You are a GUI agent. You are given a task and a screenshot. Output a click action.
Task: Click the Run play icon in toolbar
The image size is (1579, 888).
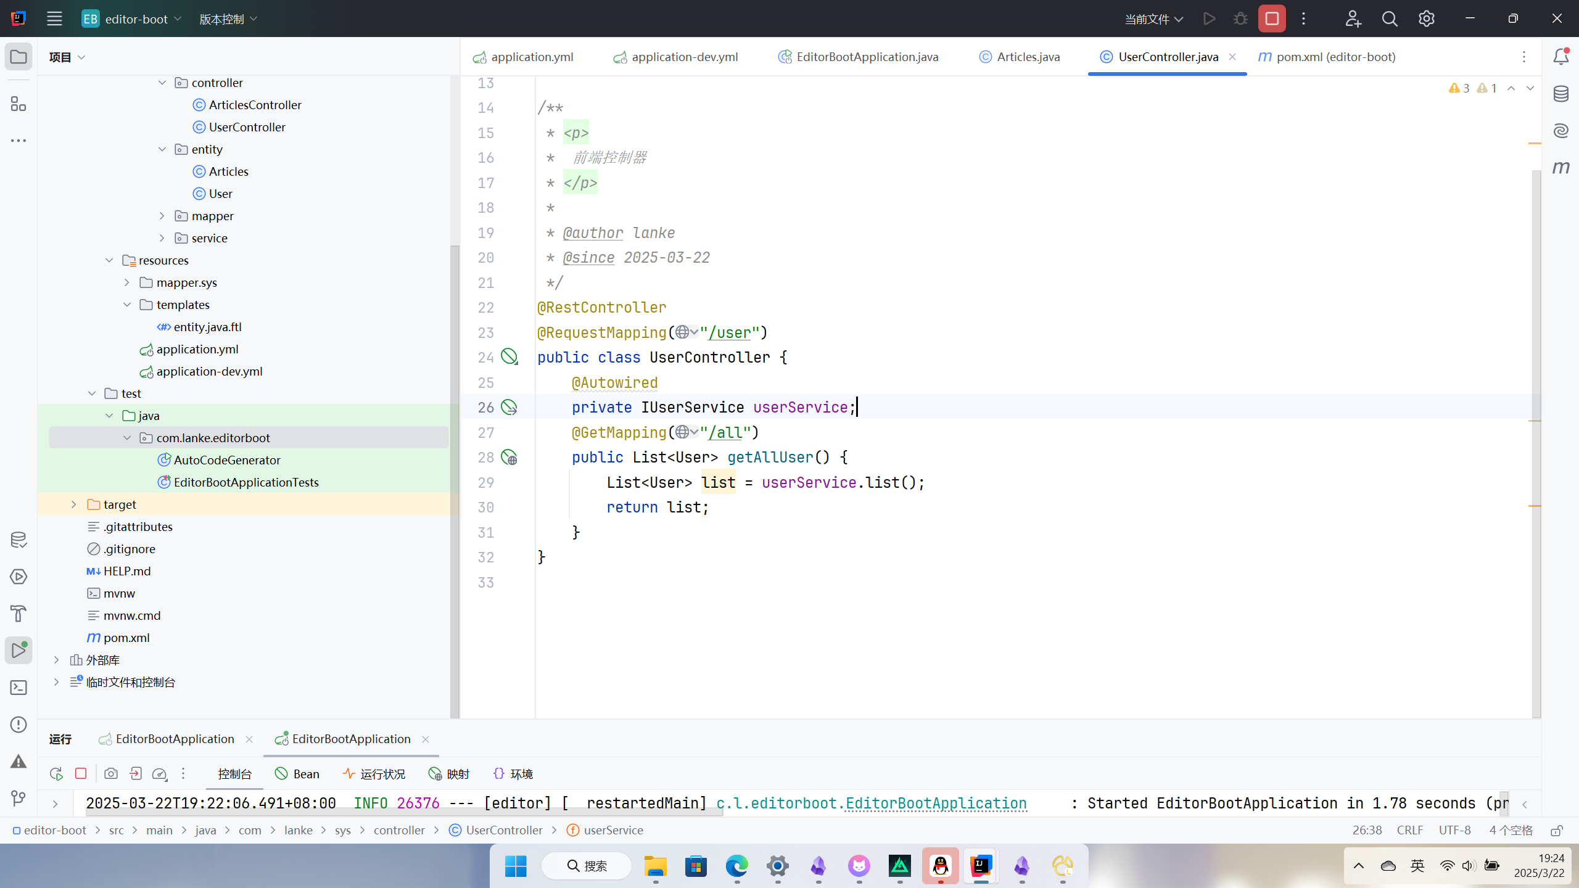[x=1209, y=18]
